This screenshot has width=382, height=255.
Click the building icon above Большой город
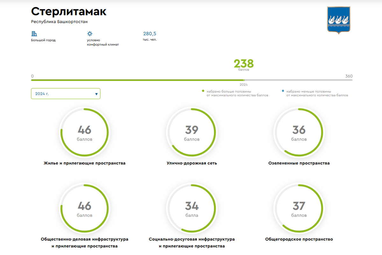(x=34, y=34)
